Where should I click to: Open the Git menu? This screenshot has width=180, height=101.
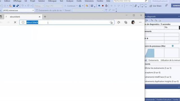tap(26, 1)
